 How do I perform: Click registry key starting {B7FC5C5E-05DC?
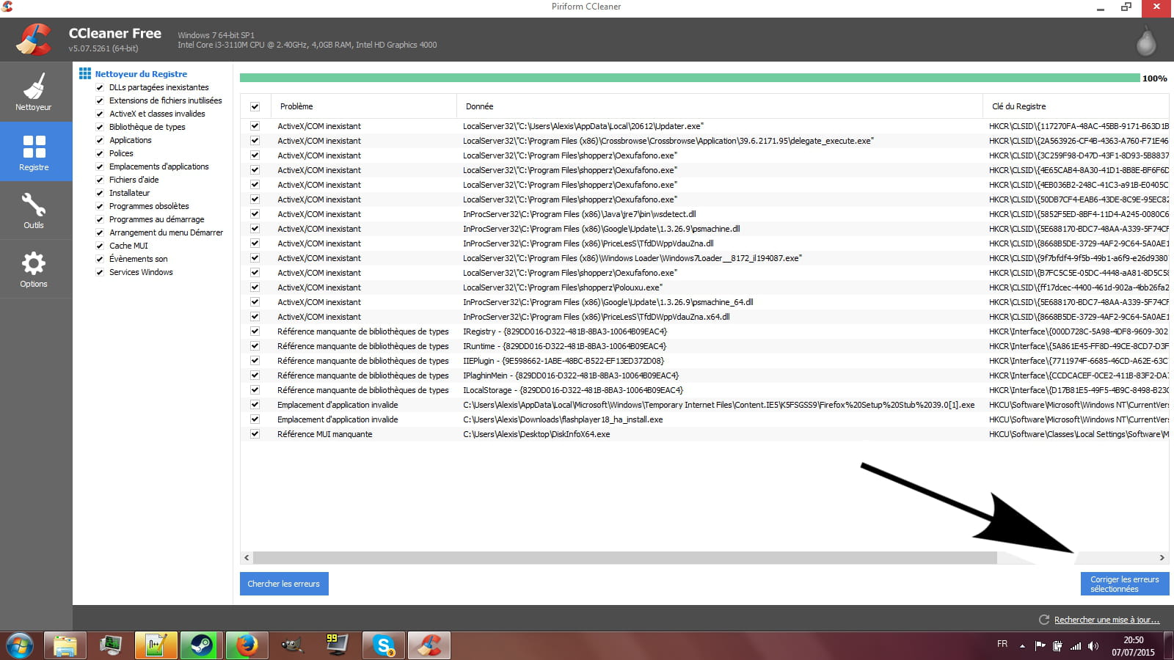[1079, 273]
